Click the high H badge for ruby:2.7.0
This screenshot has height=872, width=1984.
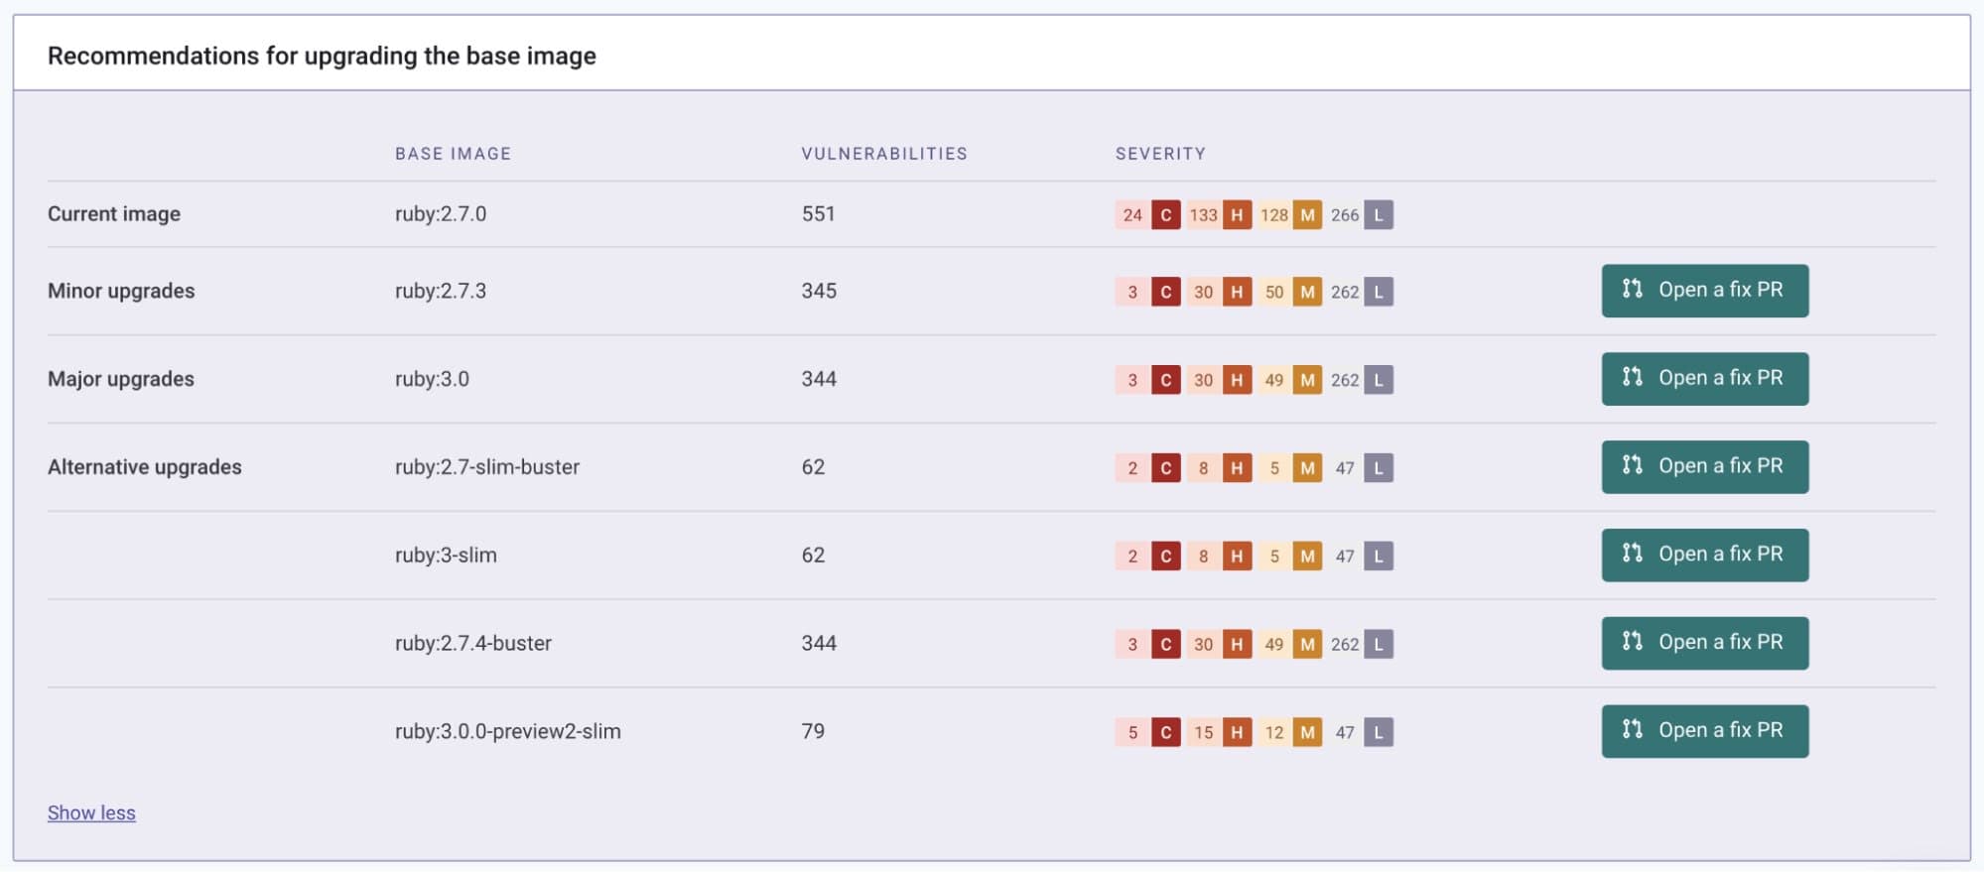click(1237, 214)
